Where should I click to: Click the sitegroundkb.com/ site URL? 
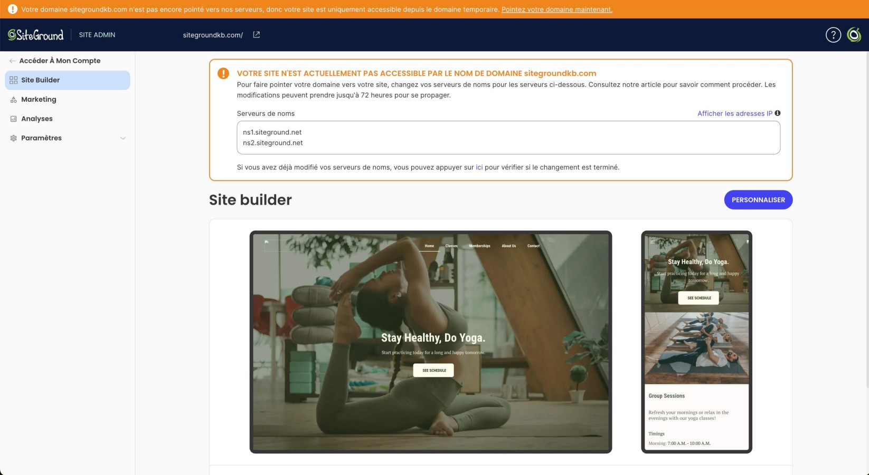(x=213, y=35)
